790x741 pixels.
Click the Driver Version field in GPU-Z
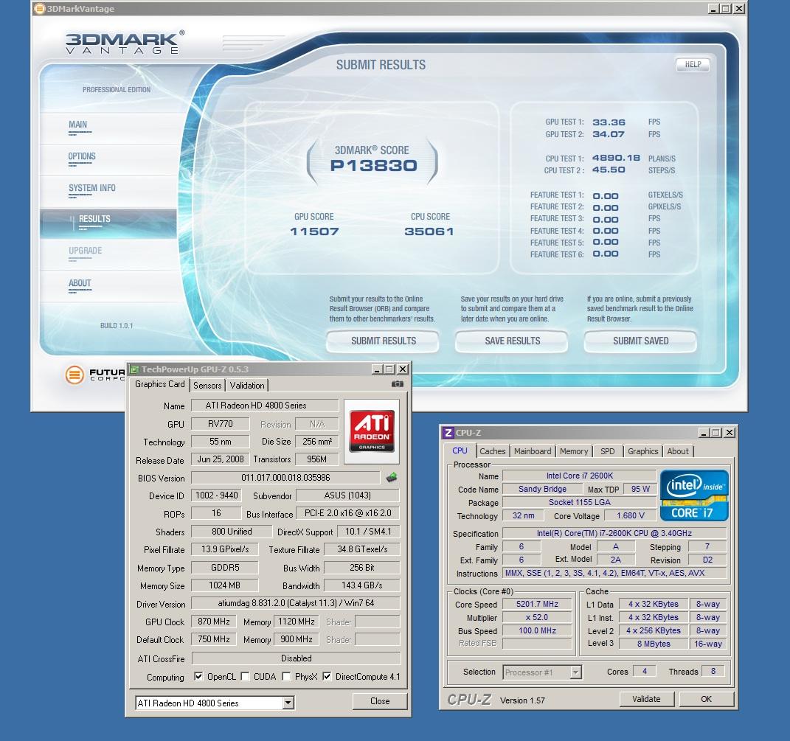(296, 603)
